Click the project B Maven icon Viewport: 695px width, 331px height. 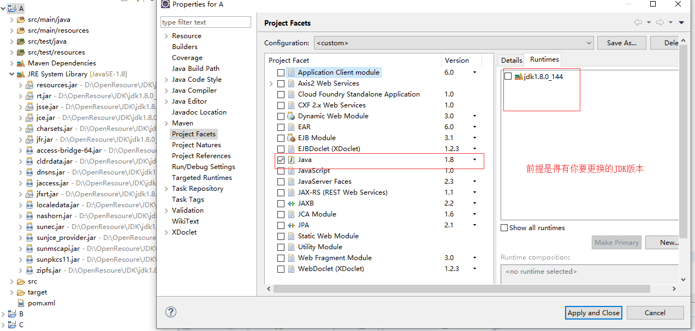12,314
